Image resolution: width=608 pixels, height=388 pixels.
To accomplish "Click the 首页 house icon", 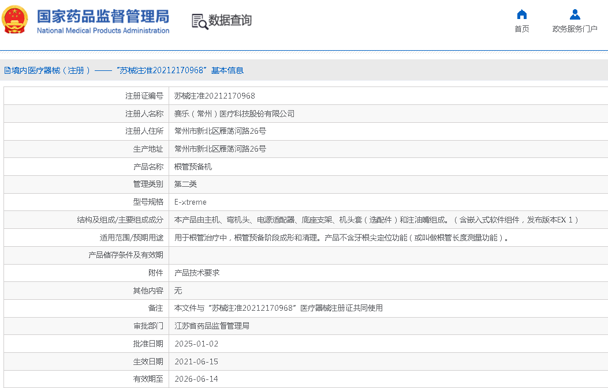I will [x=521, y=14].
